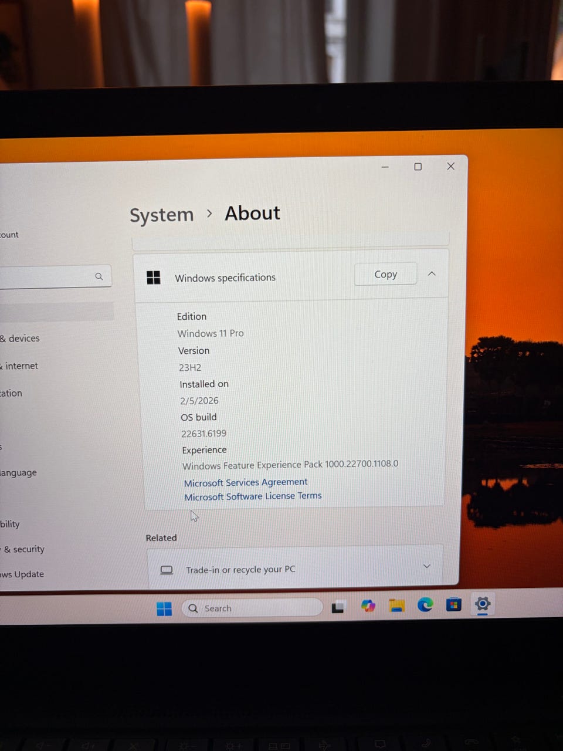Screen dimensions: 563x751
Task: Maximize the Settings window
Action: coord(418,167)
